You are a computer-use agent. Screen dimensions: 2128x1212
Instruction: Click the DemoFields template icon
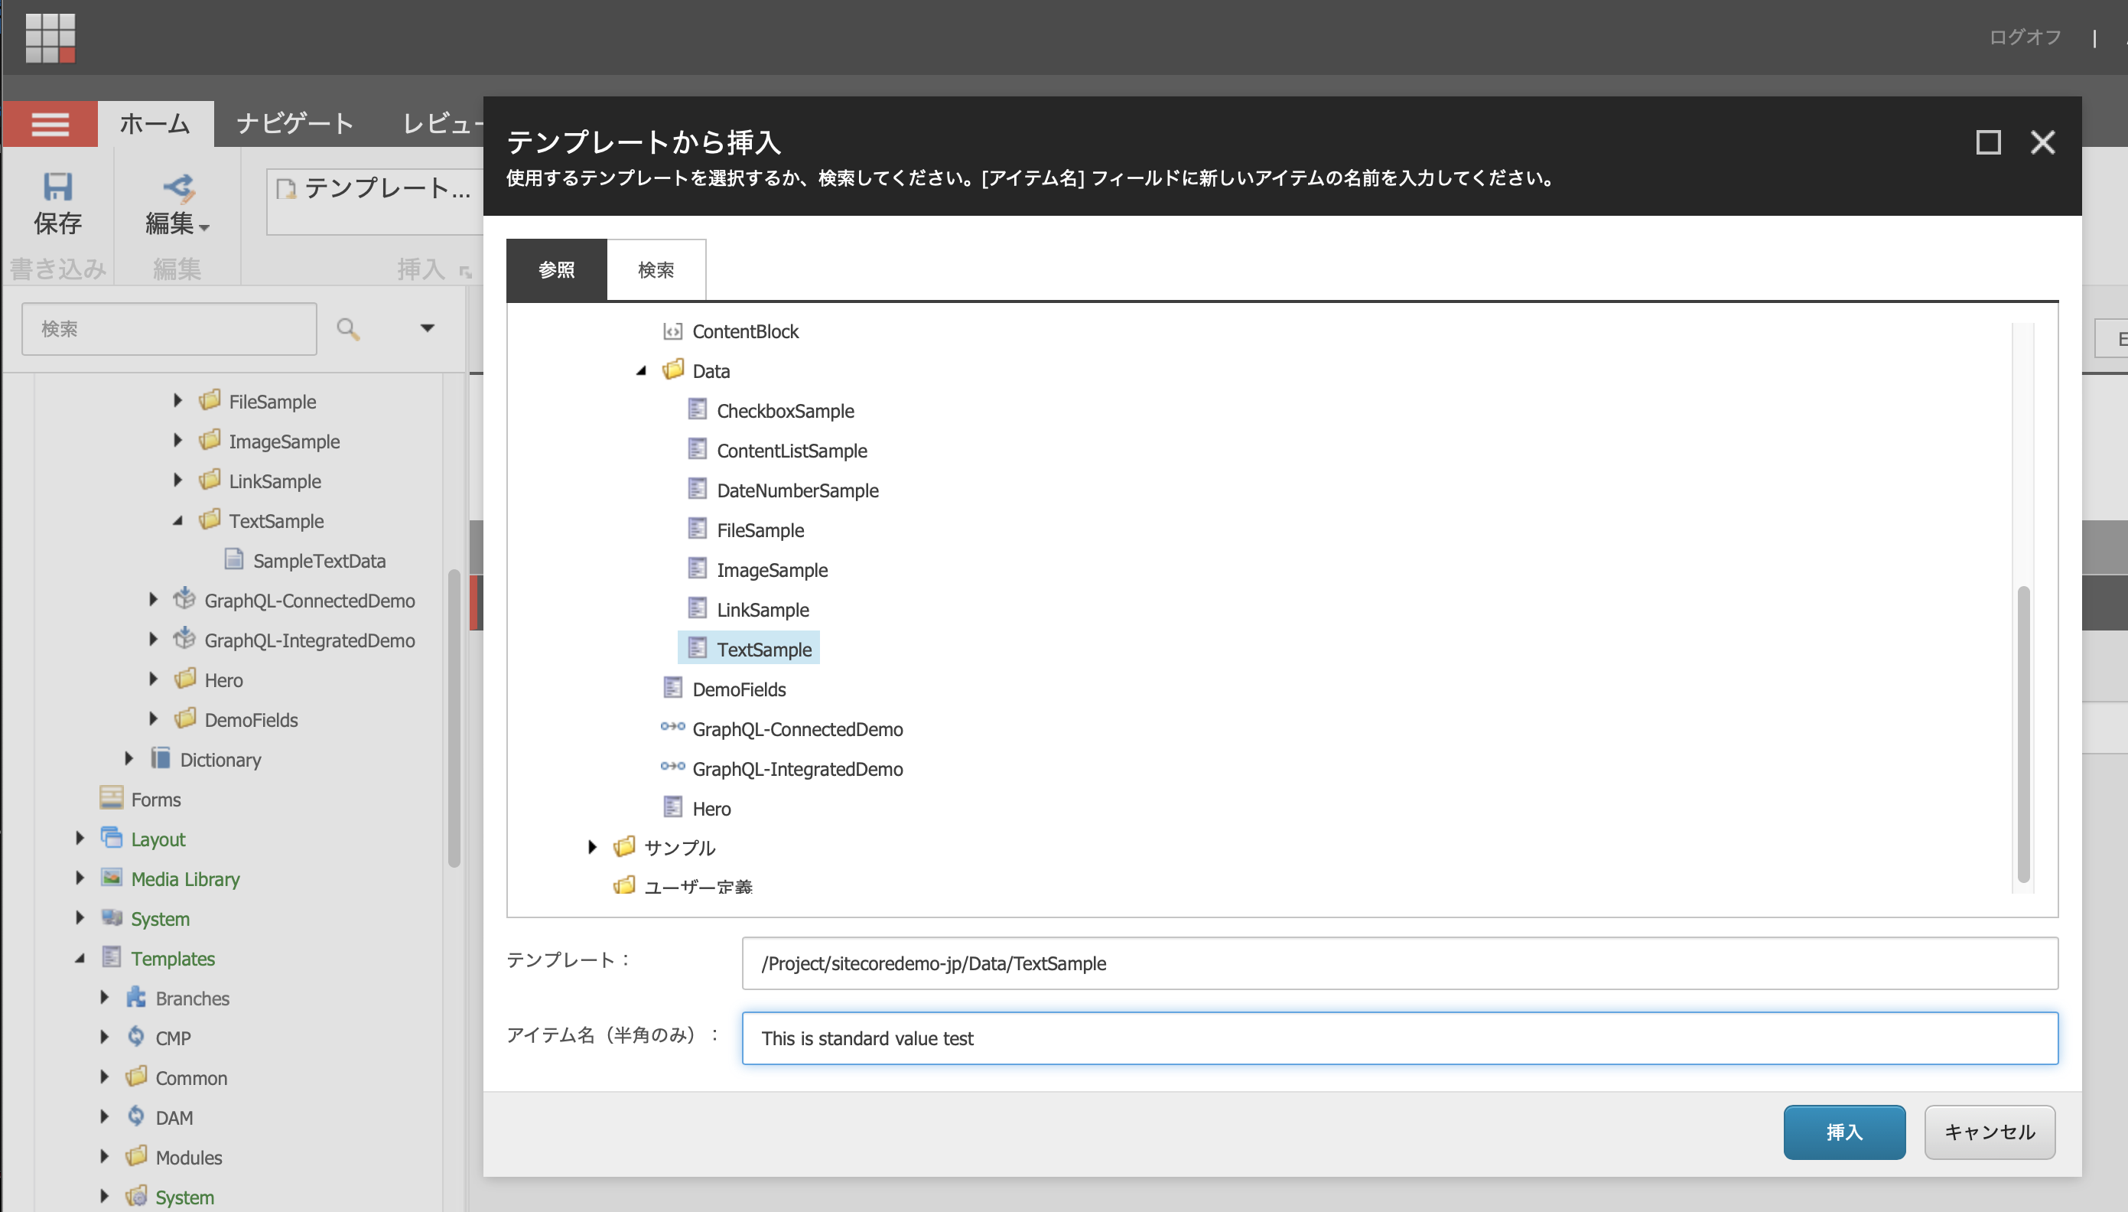pyautogui.click(x=671, y=687)
